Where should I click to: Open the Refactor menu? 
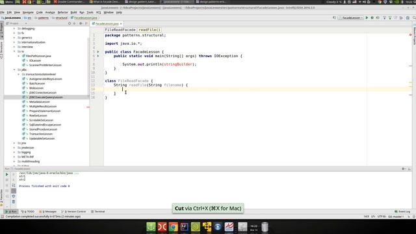62,12
